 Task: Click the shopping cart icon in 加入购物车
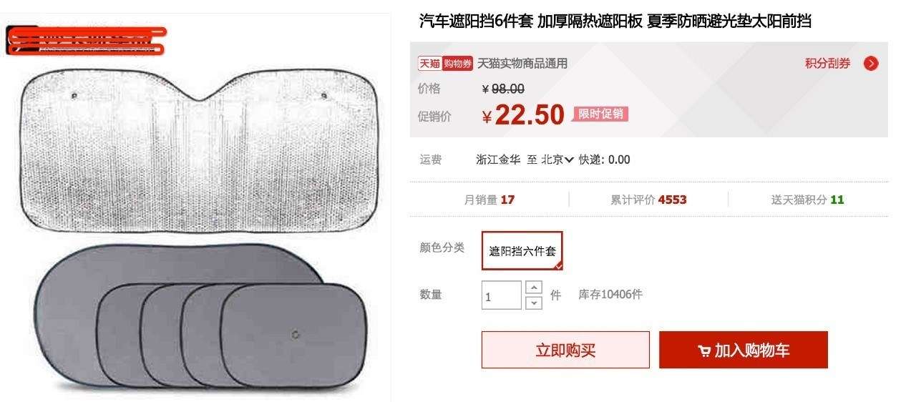click(704, 350)
